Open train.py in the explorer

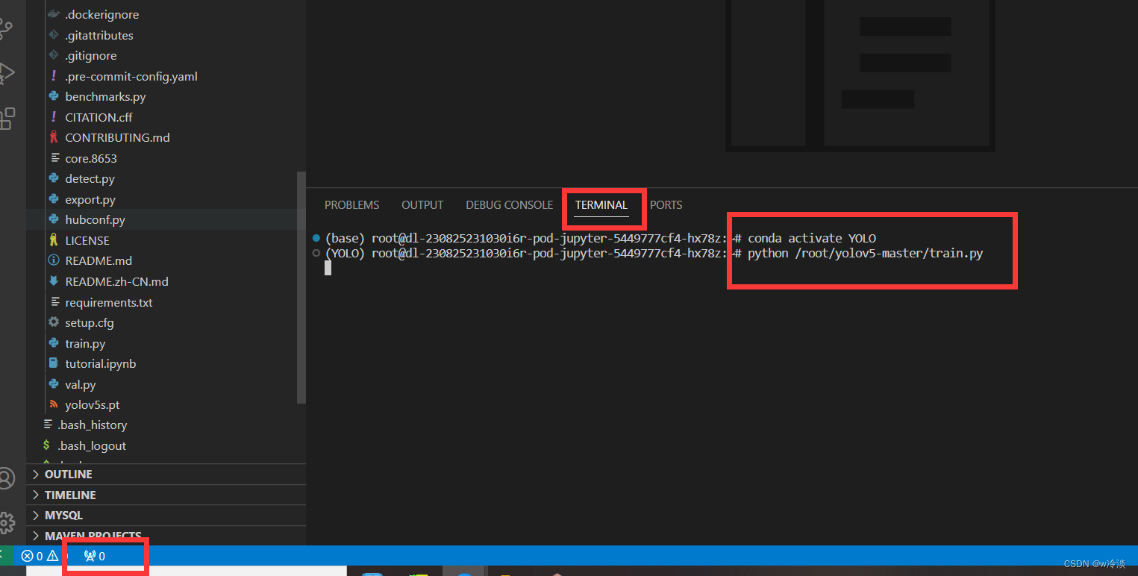(85, 344)
